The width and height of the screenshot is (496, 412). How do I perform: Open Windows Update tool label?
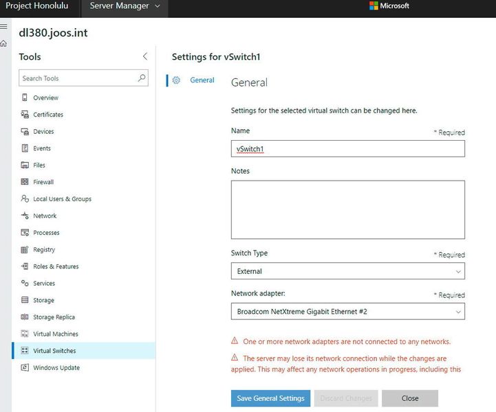[56, 368]
